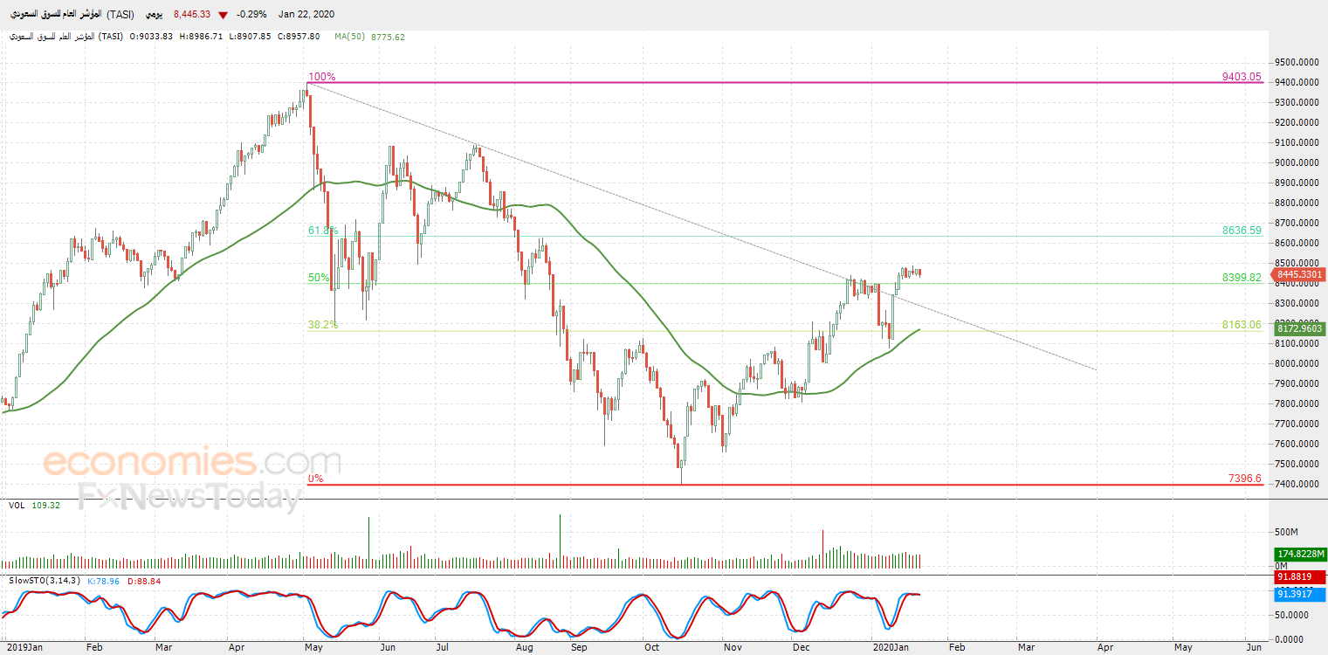Click the close value C:8957.80
The height and width of the screenshot is (655, 1328).
click(x=299, y=37)
